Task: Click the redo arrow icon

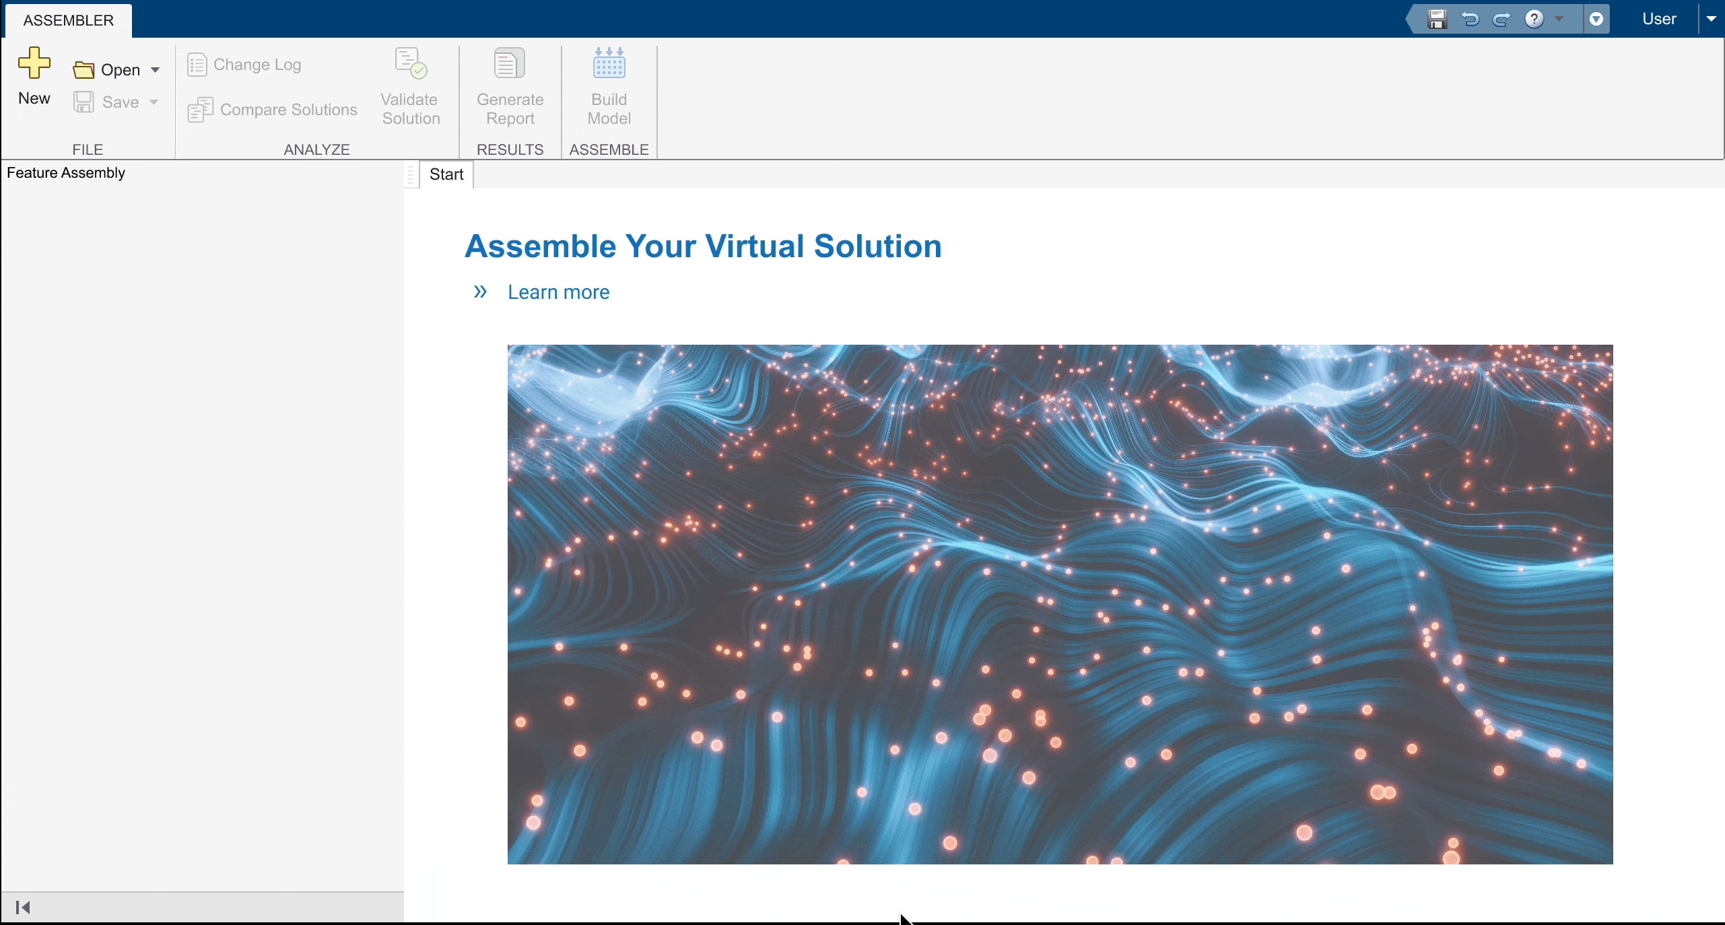Action: click(1501, 19)
